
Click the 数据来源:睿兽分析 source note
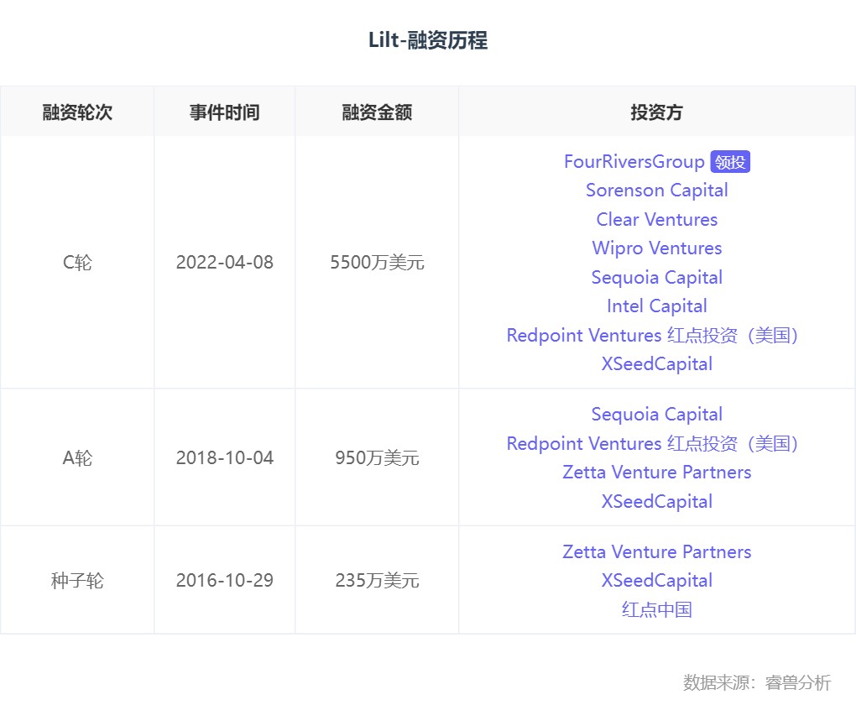757,682
